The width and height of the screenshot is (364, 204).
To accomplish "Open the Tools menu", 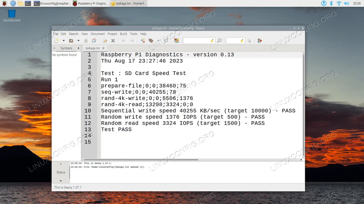I will [133, 34].
